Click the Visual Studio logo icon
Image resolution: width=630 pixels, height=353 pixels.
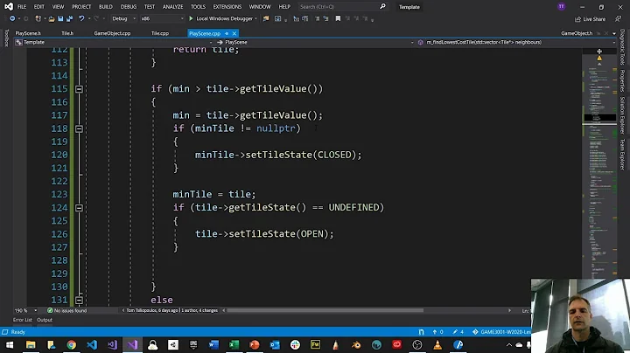[x=9, y=6]
